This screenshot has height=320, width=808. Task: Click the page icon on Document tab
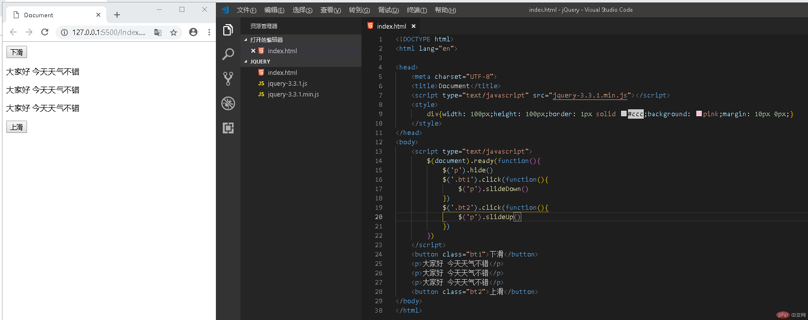(16, 15)
